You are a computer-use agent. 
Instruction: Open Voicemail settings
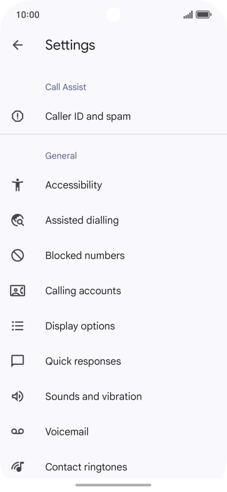click(113, 432)
